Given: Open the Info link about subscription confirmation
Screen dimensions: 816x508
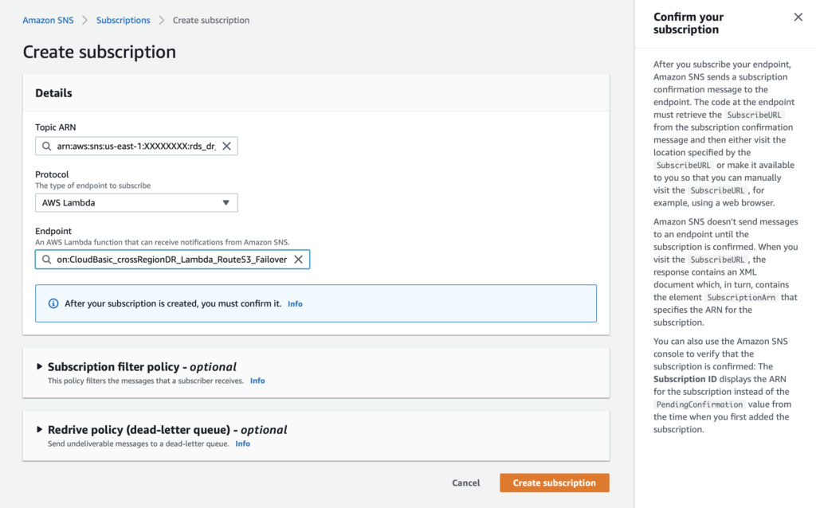Looking at the screenshot, I should [295, 303].
